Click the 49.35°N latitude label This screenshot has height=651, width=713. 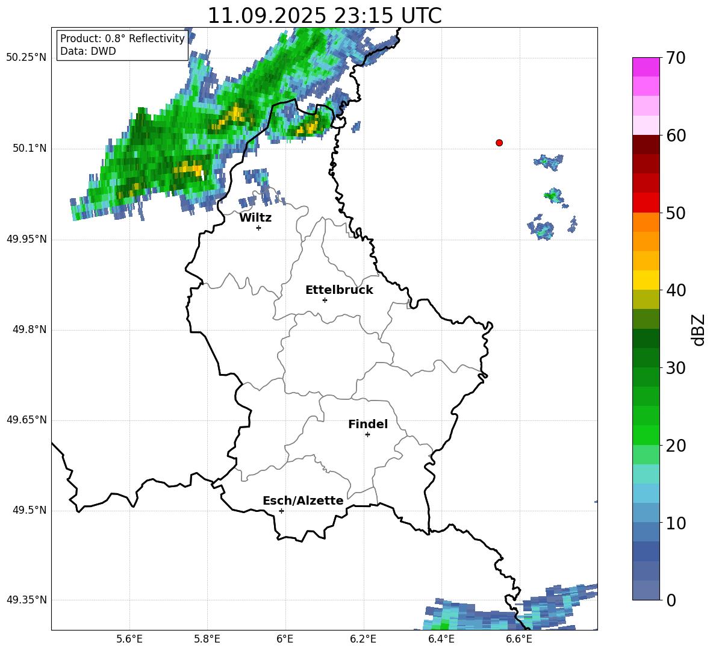(26, 600)
